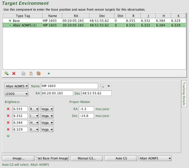The image size is (189, 168).
Task: Click the 6.332 brightness value field
Action: click(x=20, y=116)
